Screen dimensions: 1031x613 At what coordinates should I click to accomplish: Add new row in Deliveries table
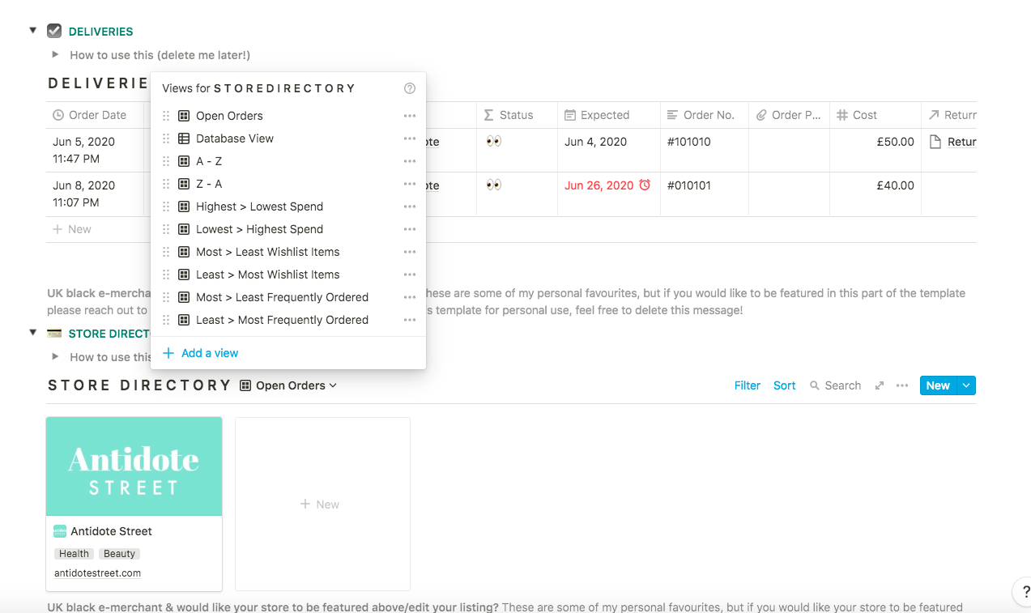point(72,229)
